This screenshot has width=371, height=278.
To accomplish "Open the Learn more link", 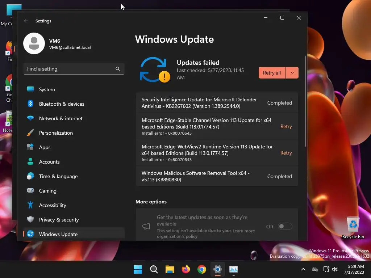I will click(243, 231).
